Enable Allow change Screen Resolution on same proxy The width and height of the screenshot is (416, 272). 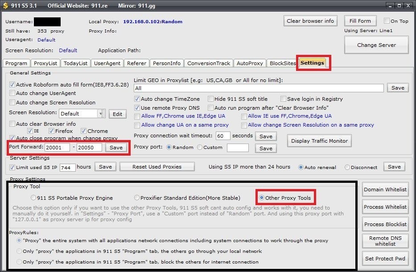coord(244,125)
